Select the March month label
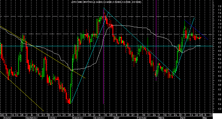222x119 pixels. click(x=161, y=118)
